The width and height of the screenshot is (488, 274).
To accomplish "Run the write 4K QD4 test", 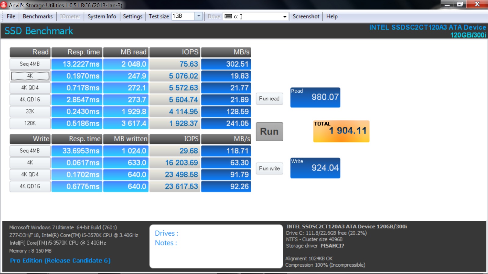I will point(30,174).
